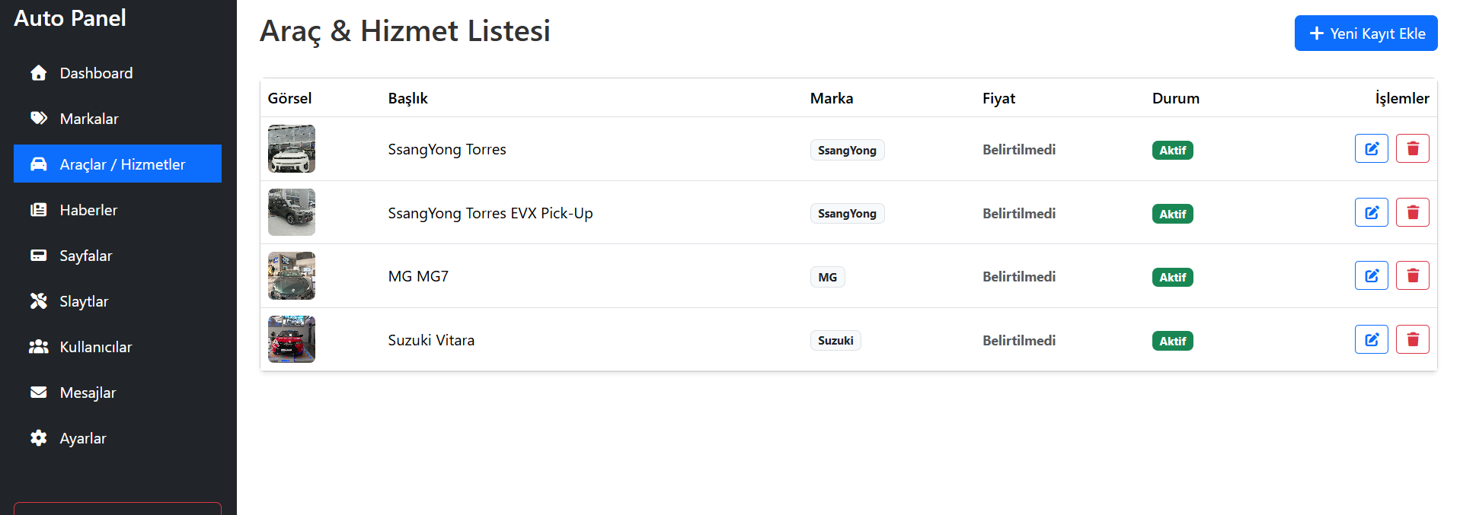The image size is (1460, 515).
Task: Open the Dashboard page from the sidebar
Action: [x=96, y=73]
